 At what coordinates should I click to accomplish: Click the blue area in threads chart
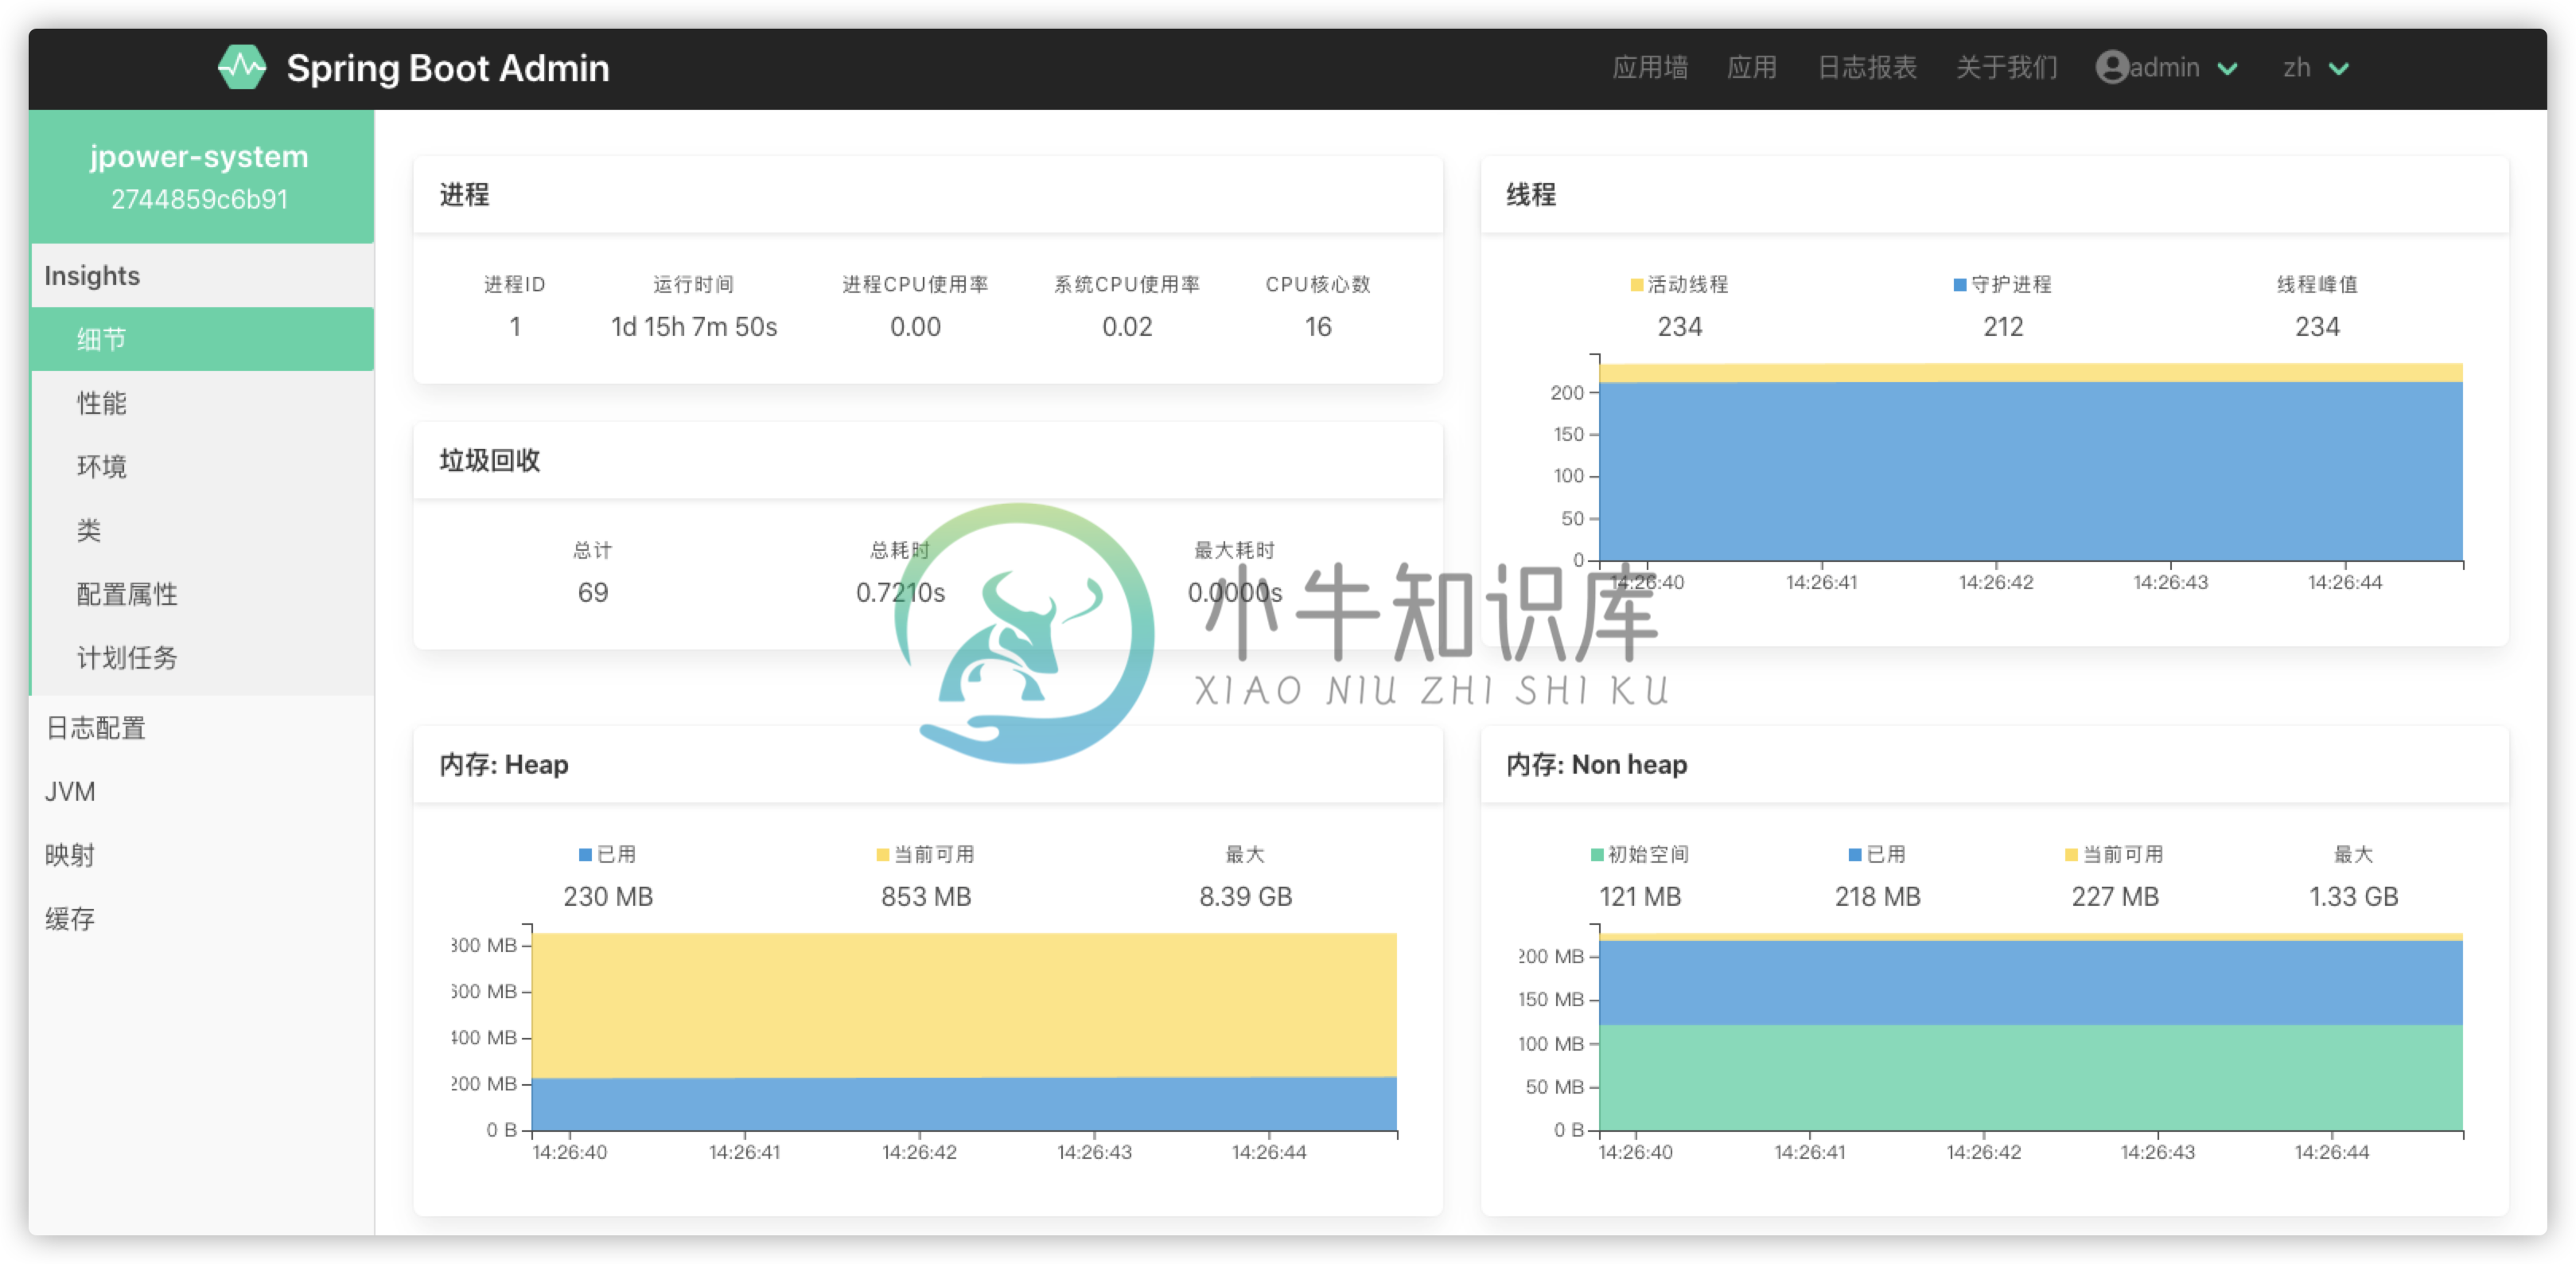click(x=2030, y=470)
